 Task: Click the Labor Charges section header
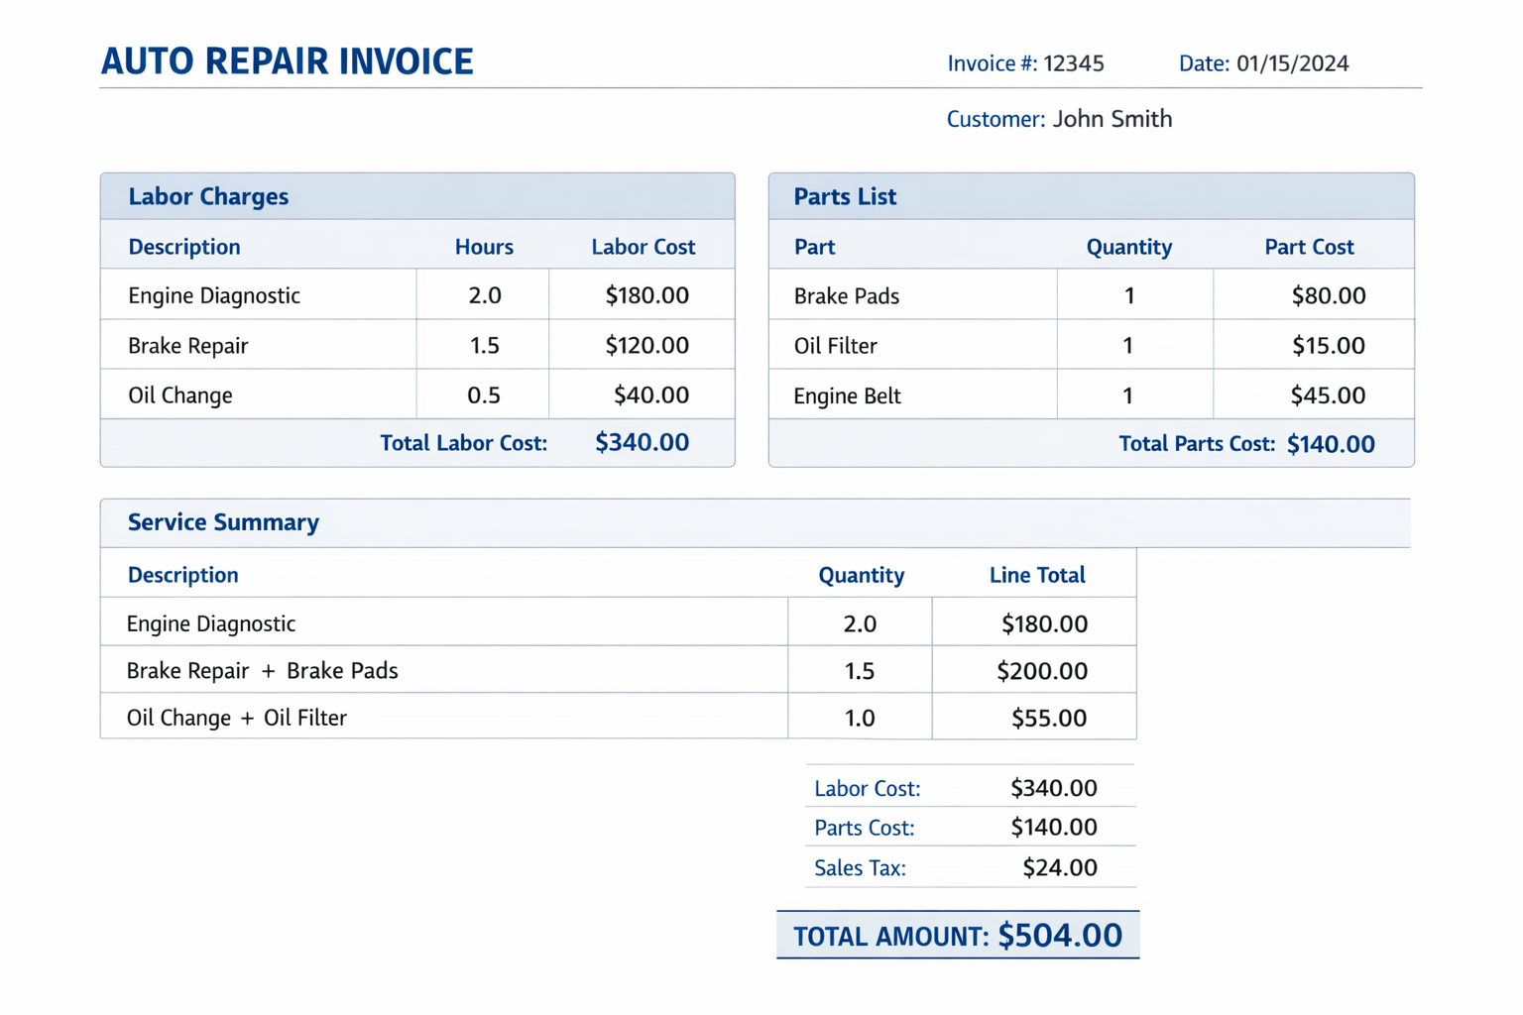coord(208,196)
